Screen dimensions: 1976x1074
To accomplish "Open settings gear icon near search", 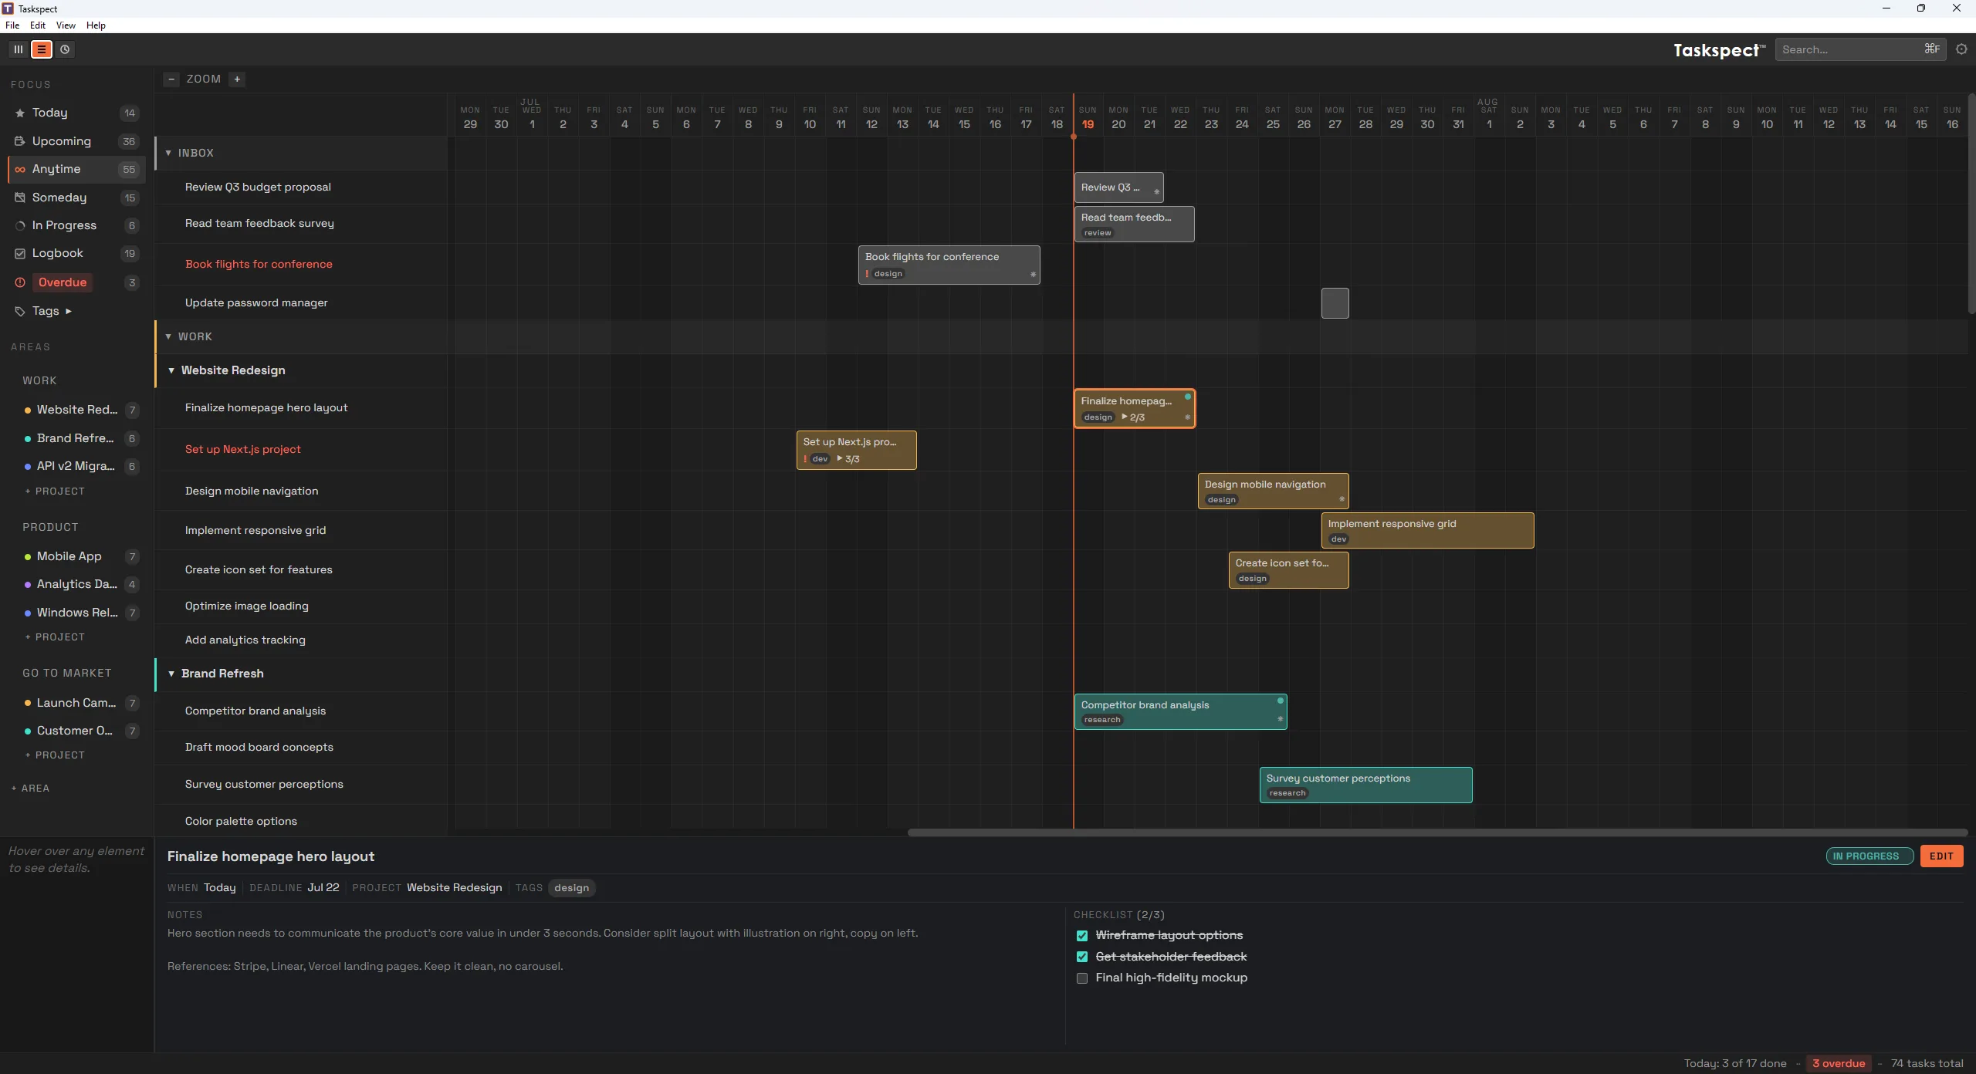I will click(1961, 49).
